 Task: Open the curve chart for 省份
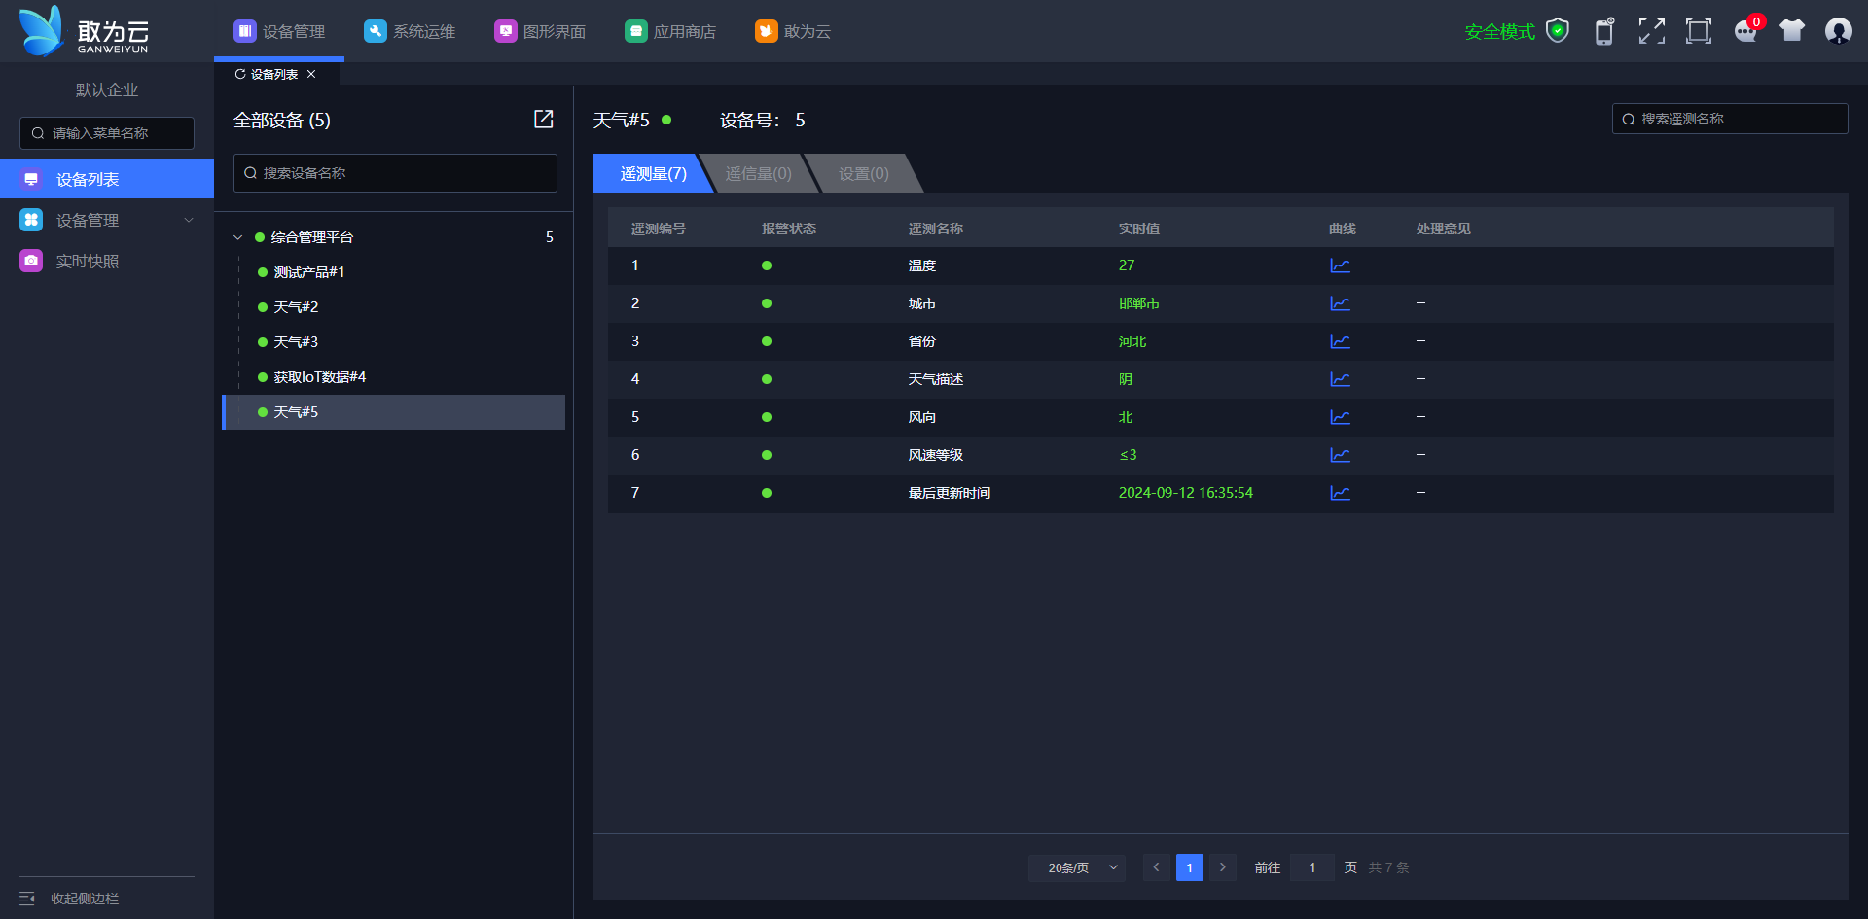tap(1340, 341)
